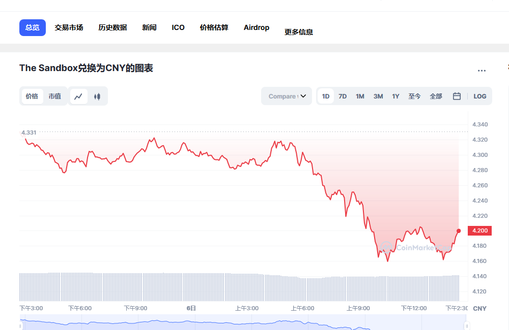Viewport: 509px width, 330px height.
Task: Select the 7D time range
Action: [343, 96]
